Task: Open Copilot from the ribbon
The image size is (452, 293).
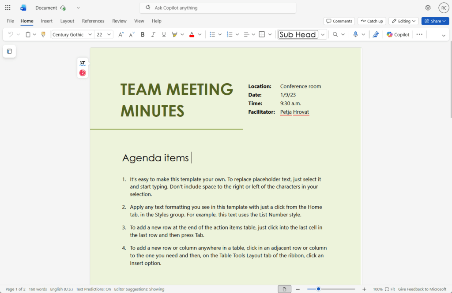Action: [x=398, y=34]
